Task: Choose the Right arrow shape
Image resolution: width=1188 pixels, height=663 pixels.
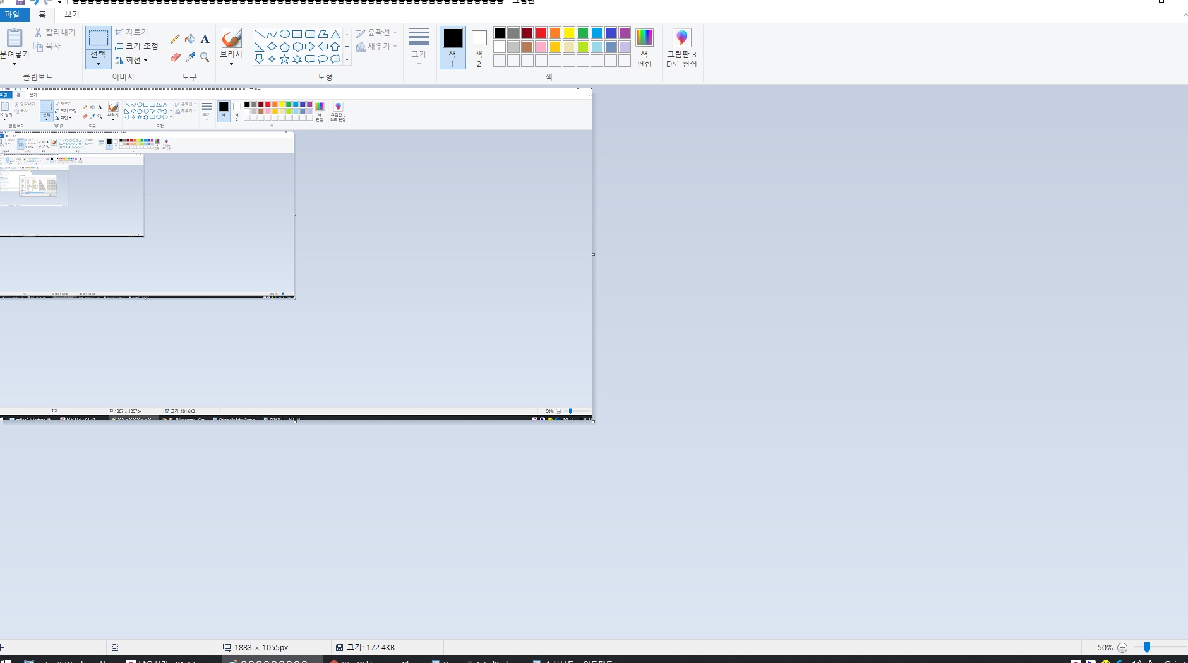Action: 309,47
